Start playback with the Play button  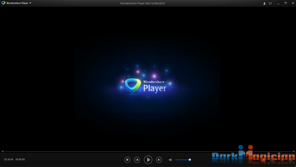pyautogui.click(x=148, y=160)
